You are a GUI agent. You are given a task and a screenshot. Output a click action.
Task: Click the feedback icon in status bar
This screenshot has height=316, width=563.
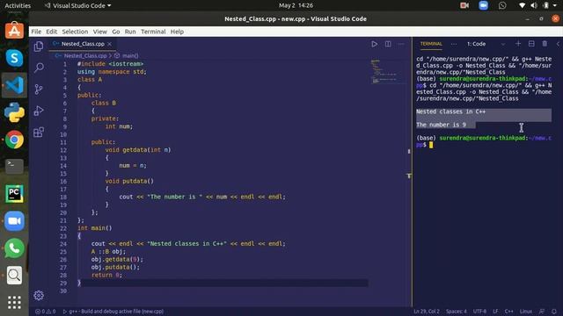point(542,312)
